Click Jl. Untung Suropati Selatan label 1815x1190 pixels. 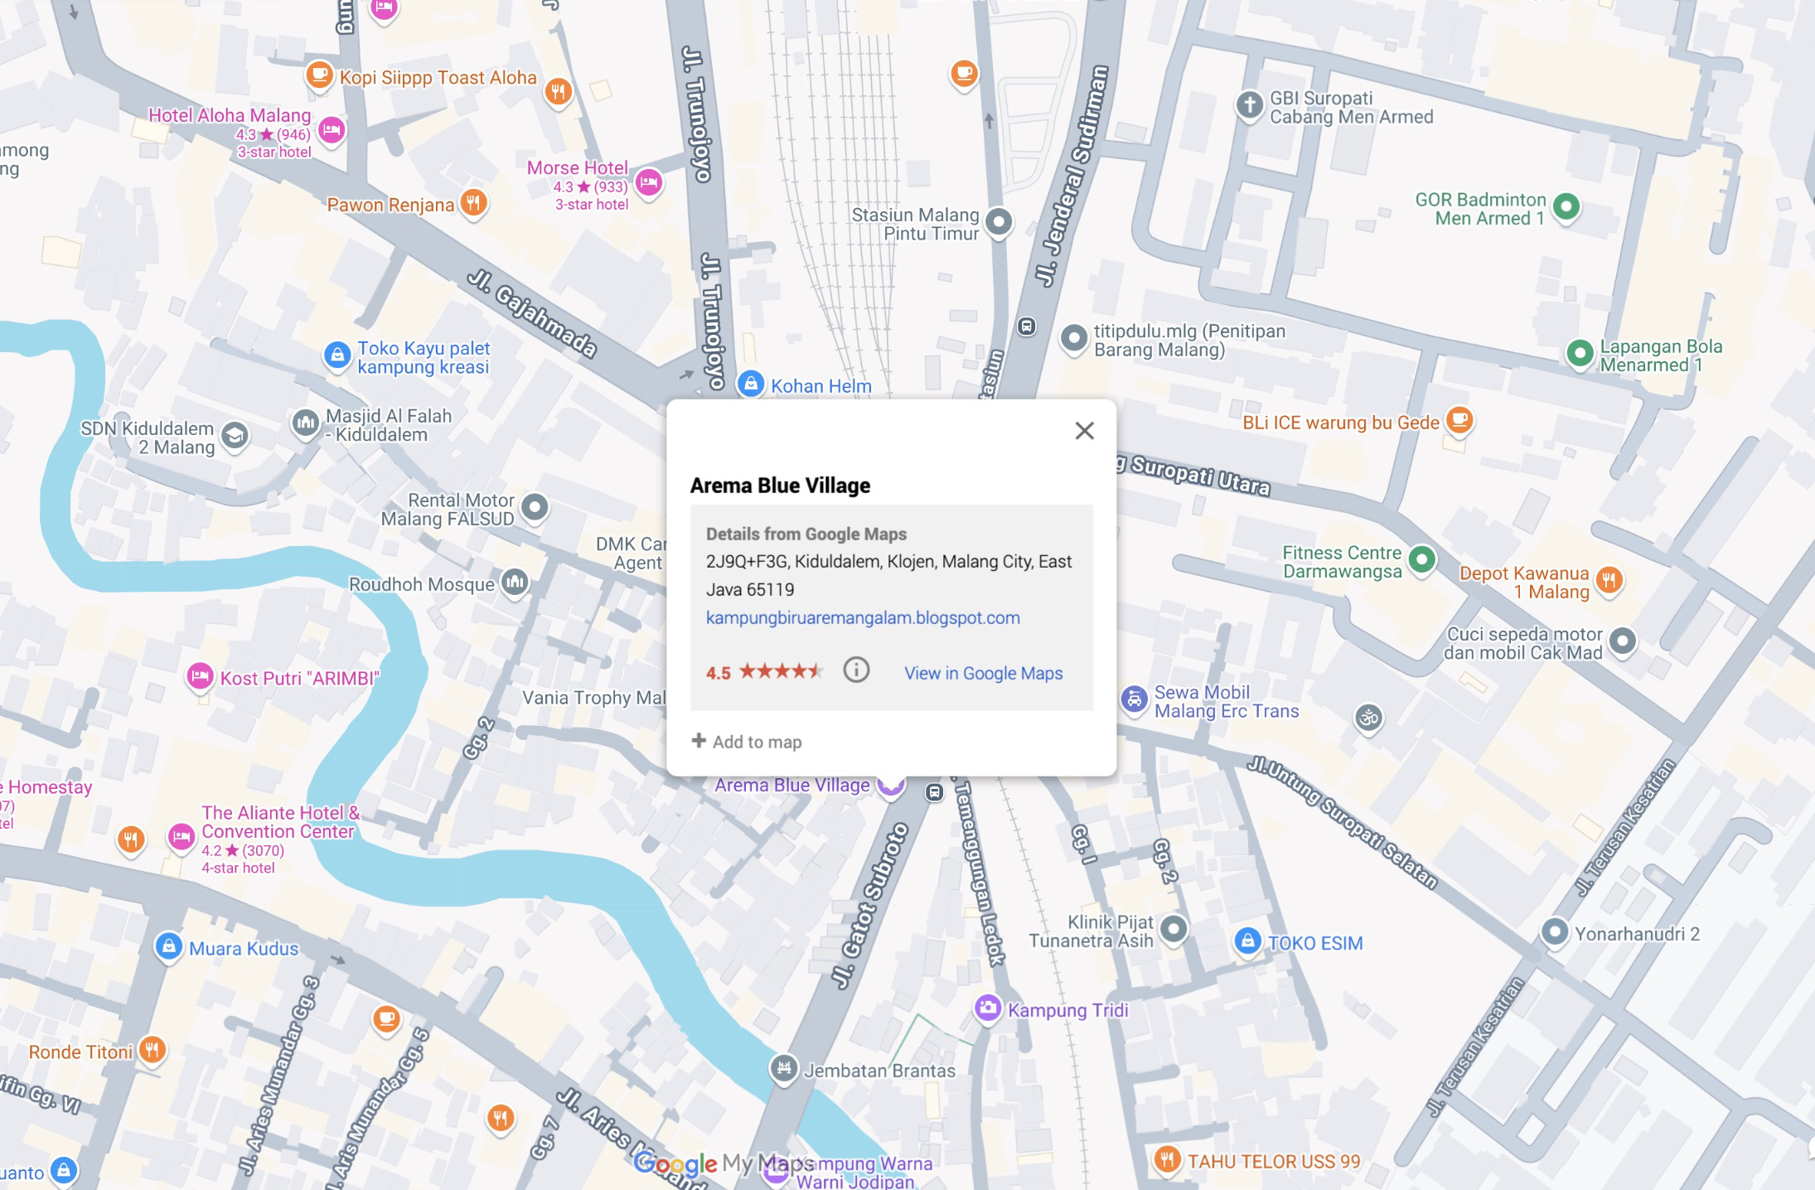[1343, 822]
